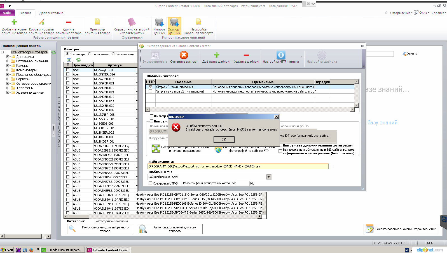Click the Delete template red minus

(246, 55)
